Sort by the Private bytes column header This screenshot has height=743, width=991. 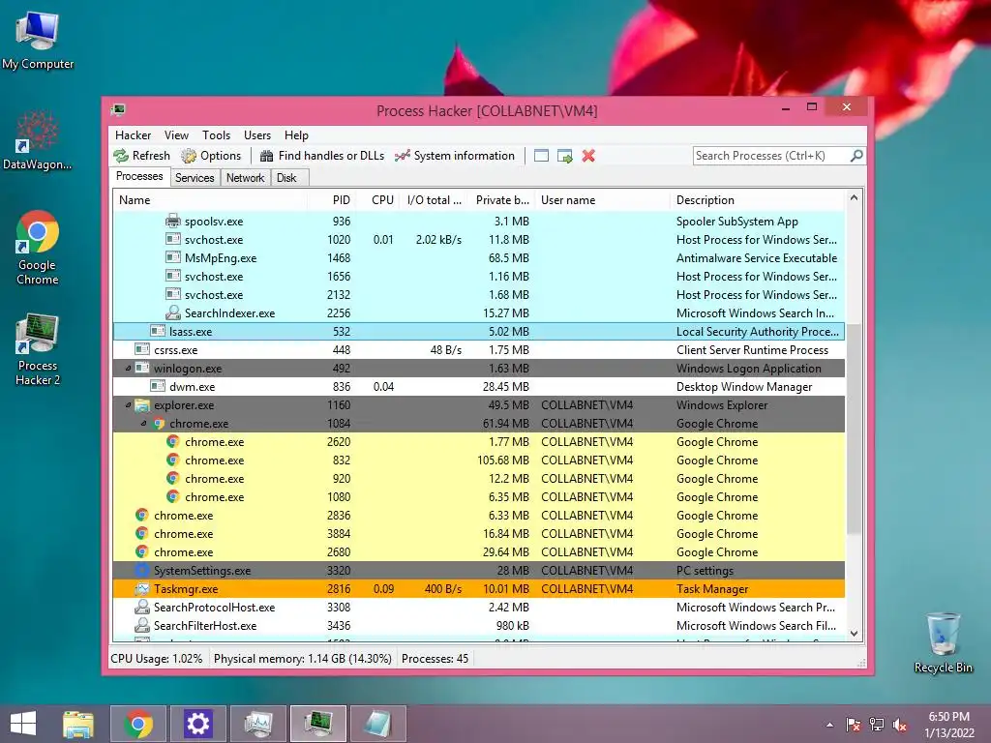(501, 200)
